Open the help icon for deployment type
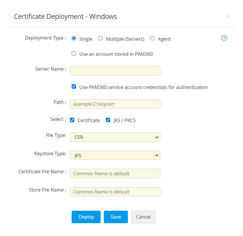The height and width of the screenshot is (236, 243). click(x=224, y=38)
